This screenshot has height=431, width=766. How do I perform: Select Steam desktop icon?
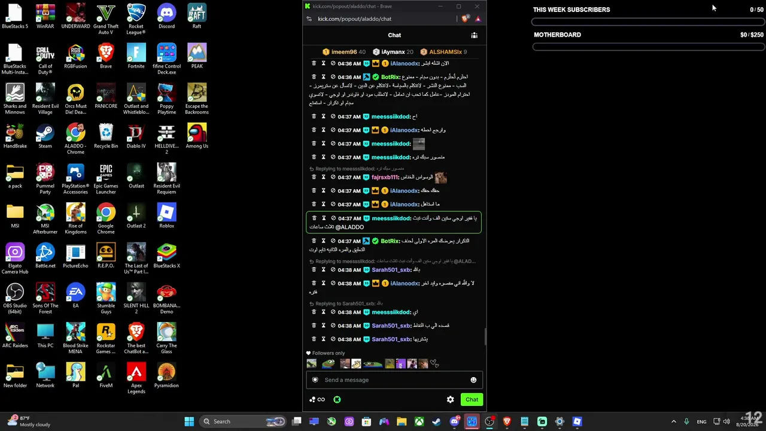(x=45, y=136)
